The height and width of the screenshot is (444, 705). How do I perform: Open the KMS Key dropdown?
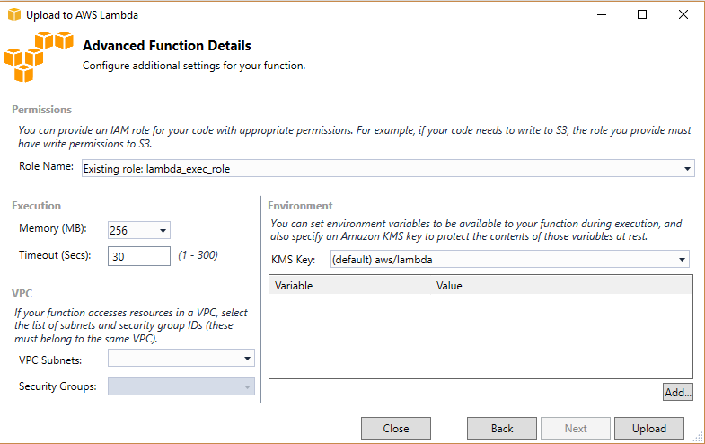(x=509, y=260)
